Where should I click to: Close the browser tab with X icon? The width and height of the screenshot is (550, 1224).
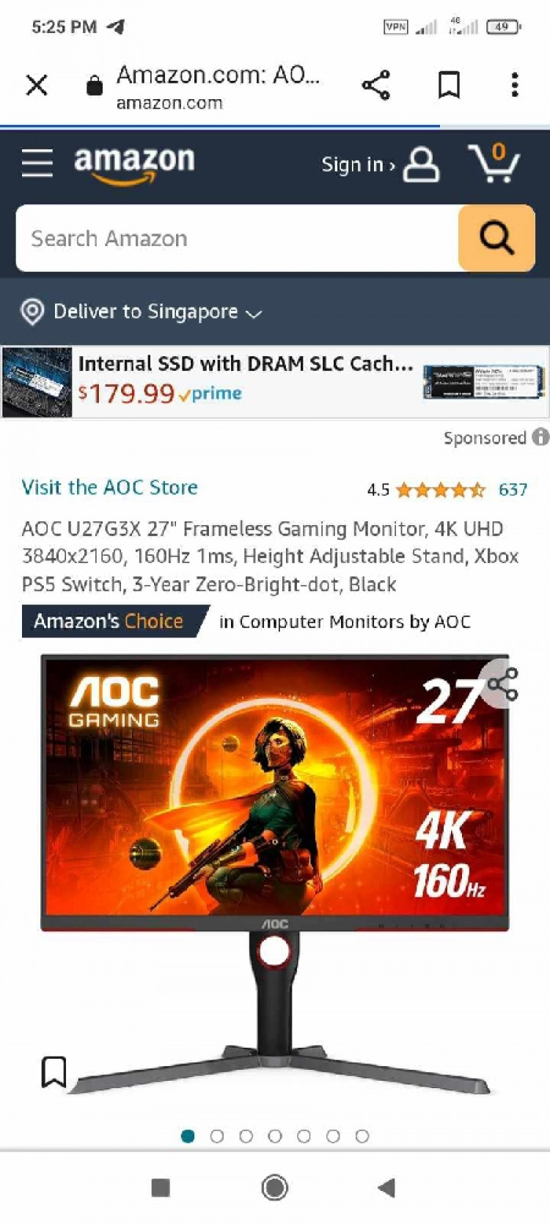pos(37,85)
